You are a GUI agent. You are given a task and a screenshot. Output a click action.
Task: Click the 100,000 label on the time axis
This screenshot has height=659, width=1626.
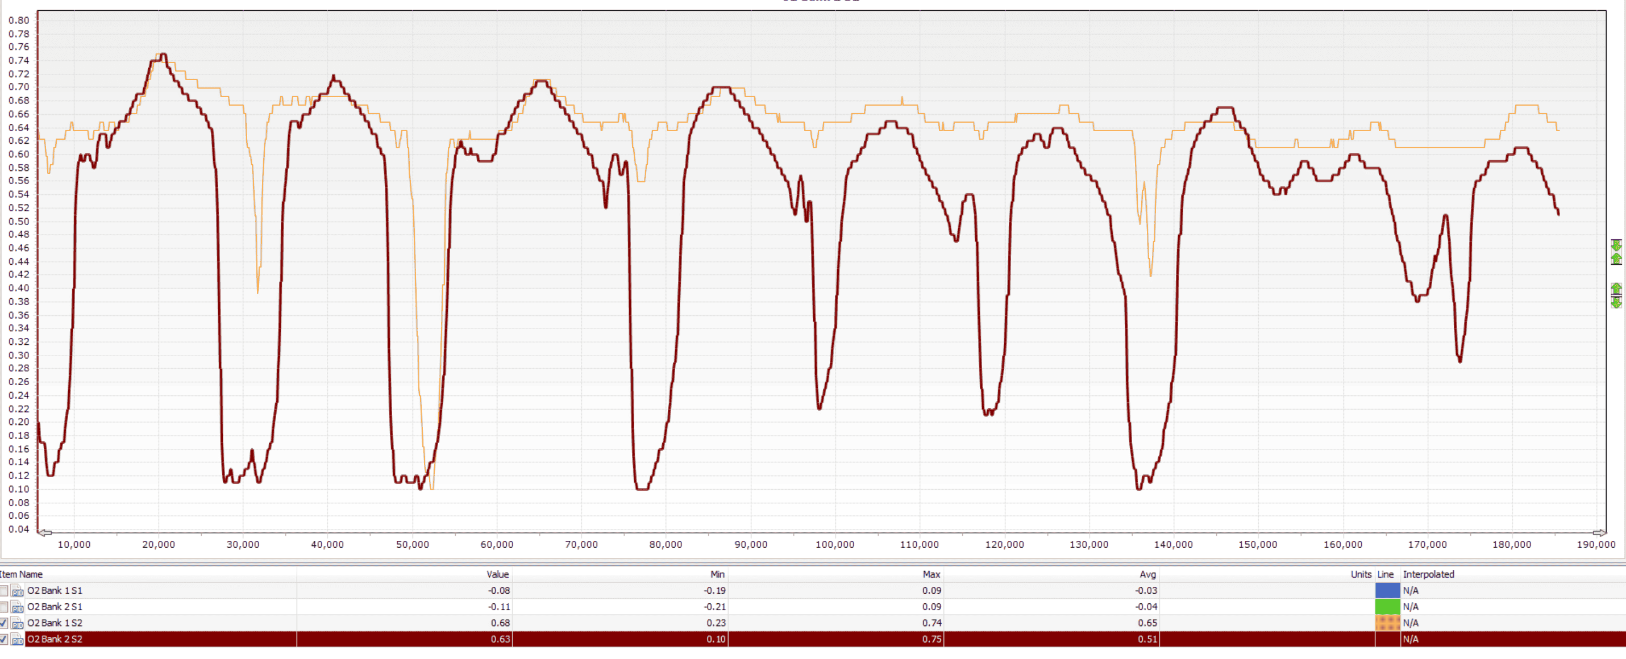point(834,545)
